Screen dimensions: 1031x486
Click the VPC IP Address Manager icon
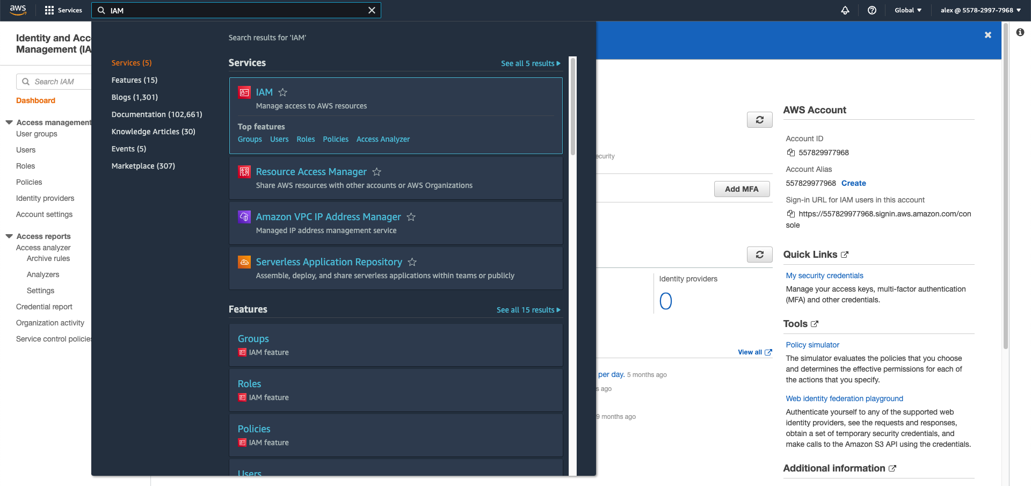click(x=244, y=217)
